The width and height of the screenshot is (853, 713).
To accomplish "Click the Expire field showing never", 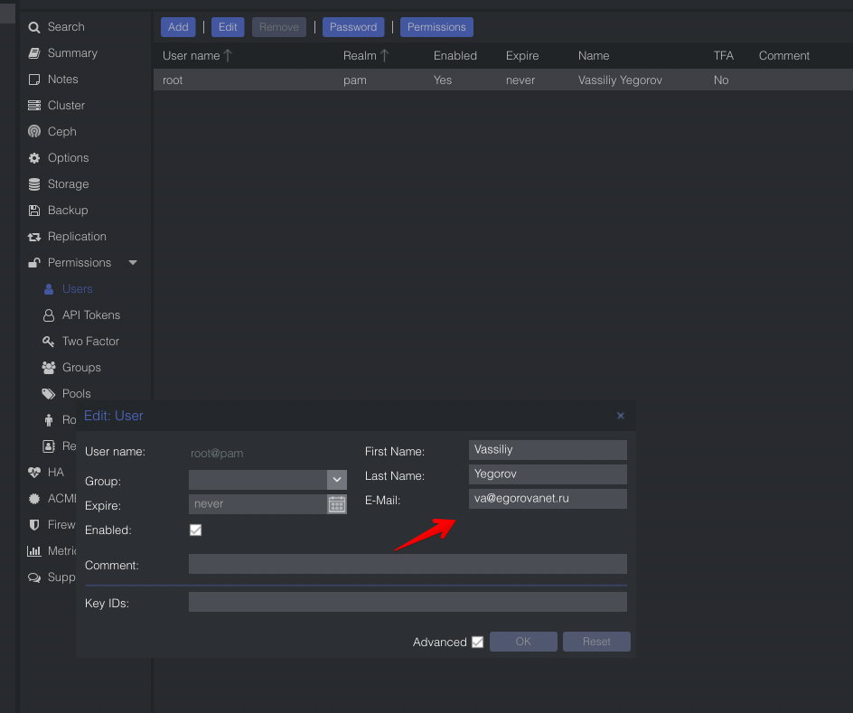I will (258, 504).
